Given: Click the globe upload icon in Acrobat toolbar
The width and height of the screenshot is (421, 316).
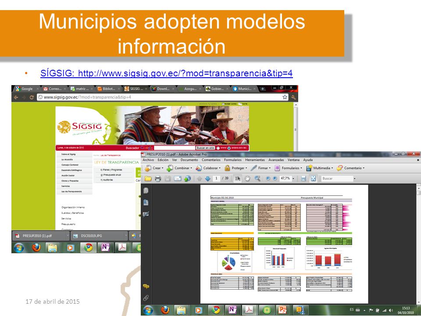Looking at the screenshot, I should coord(187,179).
